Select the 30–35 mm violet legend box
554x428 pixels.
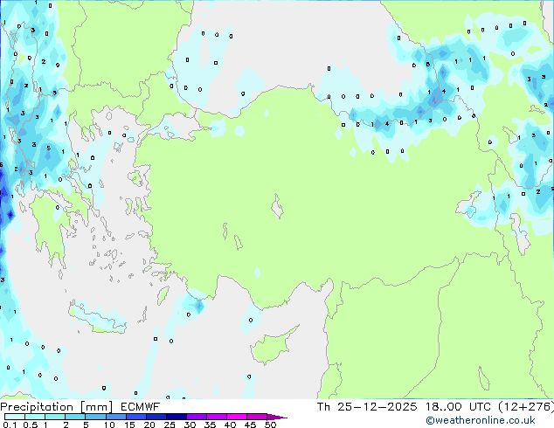point(197,417)
